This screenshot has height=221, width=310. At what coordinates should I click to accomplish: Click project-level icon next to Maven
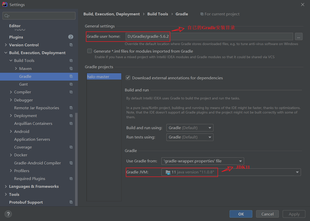tap(71, 68)
